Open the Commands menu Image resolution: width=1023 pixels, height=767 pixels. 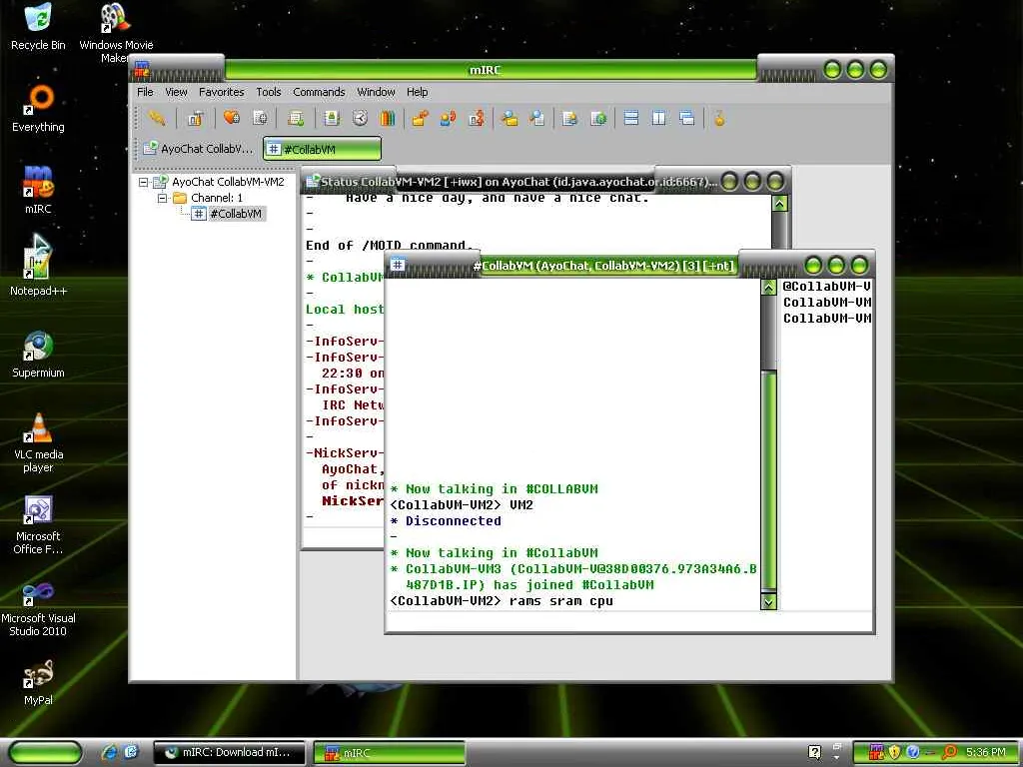[x=319, y=92]
